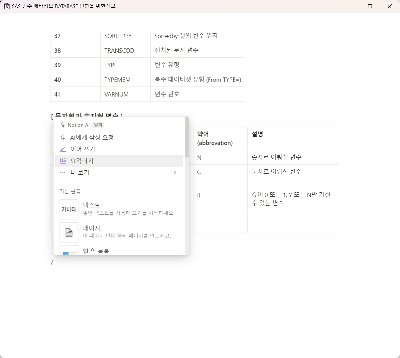The image size is (400, 358).
Task: Click the to-do list checkbox block icon
Action: 69,250
